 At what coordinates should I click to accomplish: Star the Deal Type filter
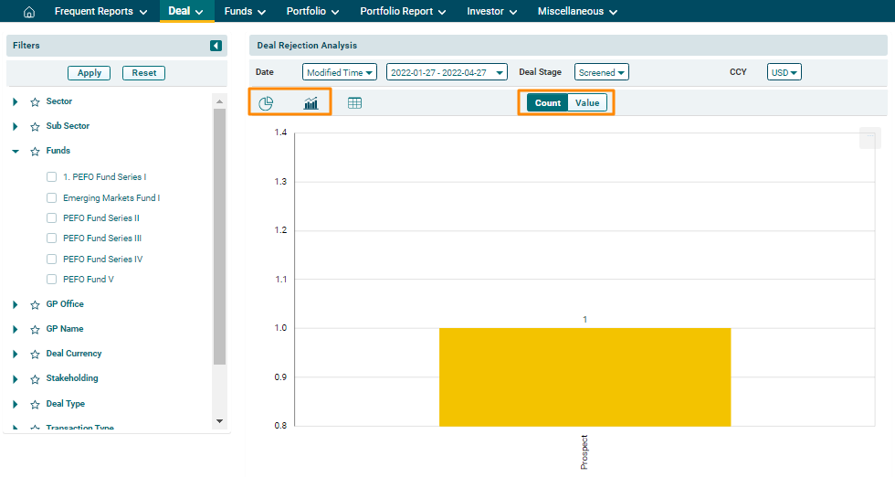tap(35, 405)
